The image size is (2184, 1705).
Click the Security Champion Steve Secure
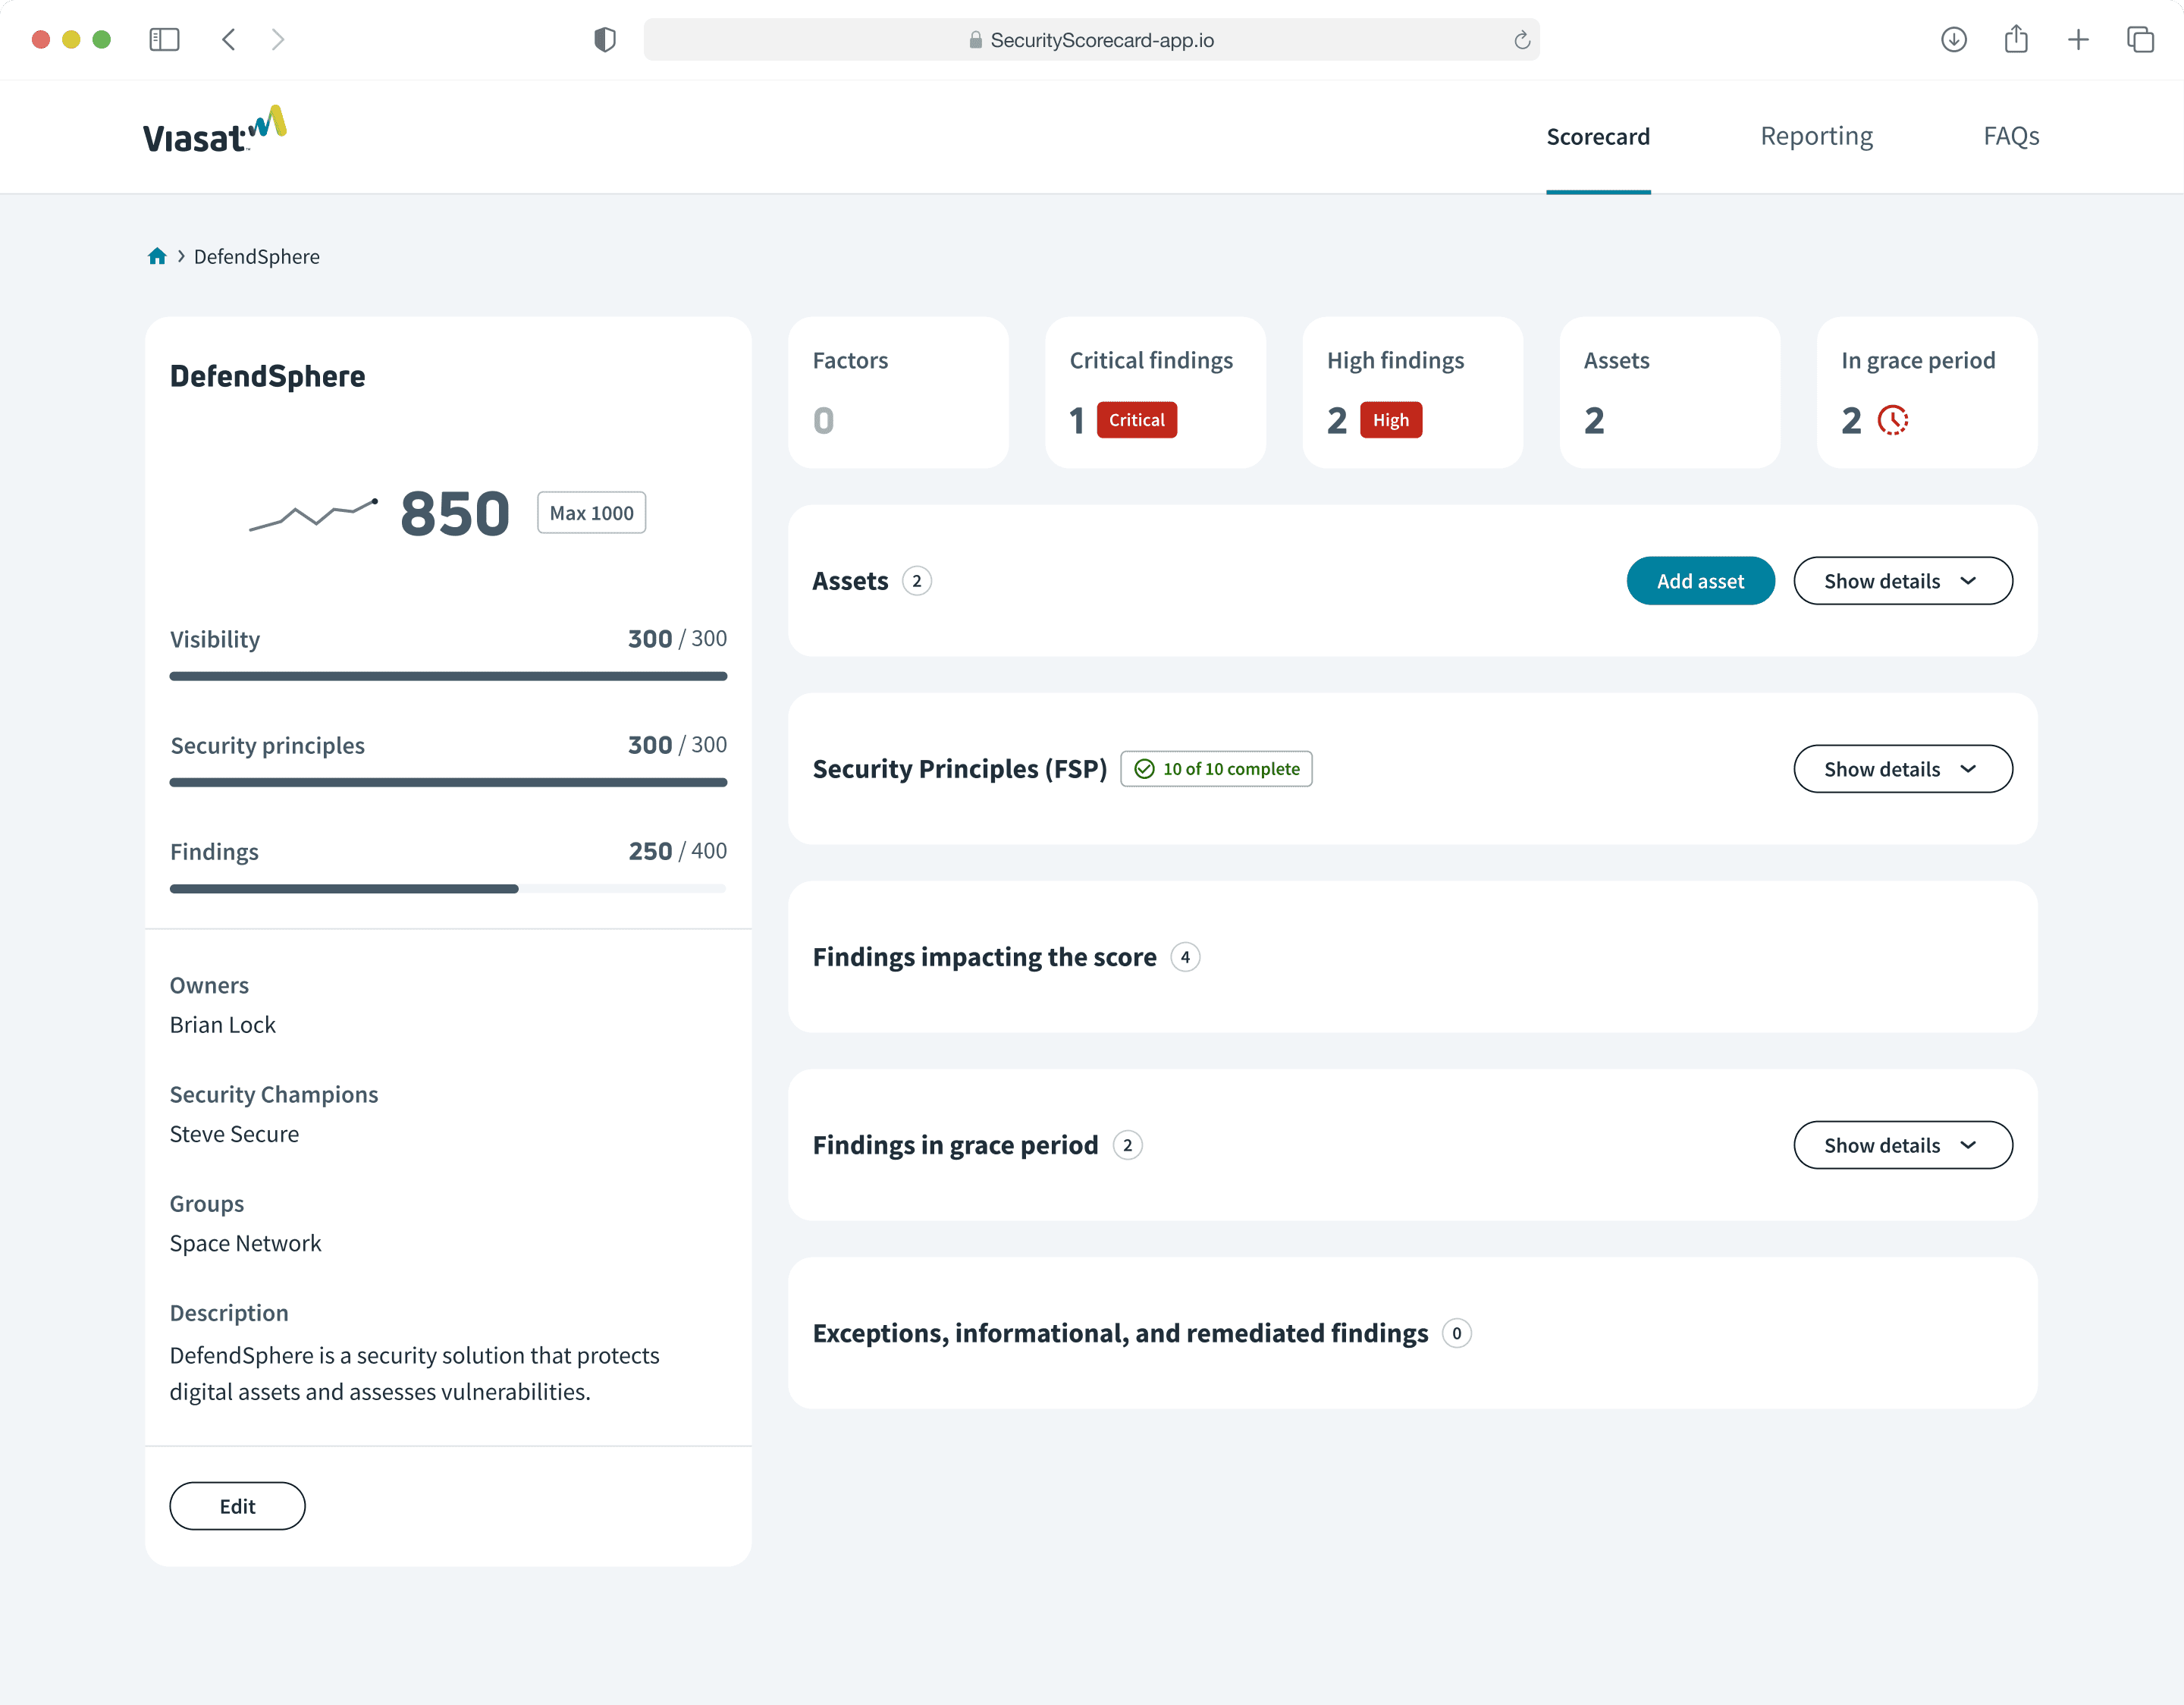point(234,1134)
